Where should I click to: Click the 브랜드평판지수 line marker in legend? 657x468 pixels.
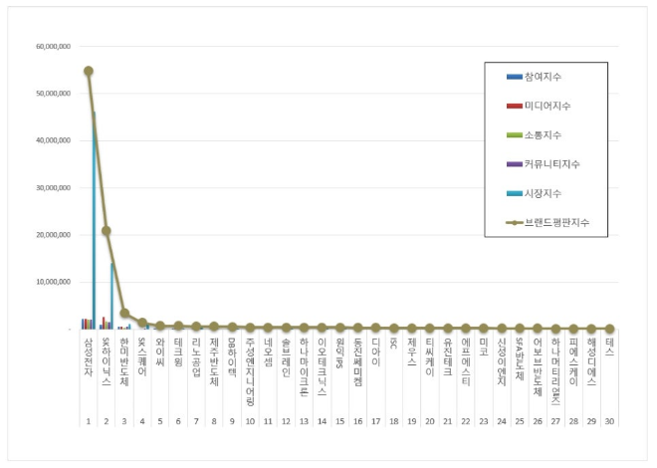click(x=514, y=222)
